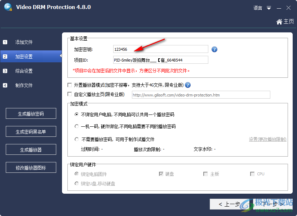Select 一机一码 hardware-binding mode

76,126
